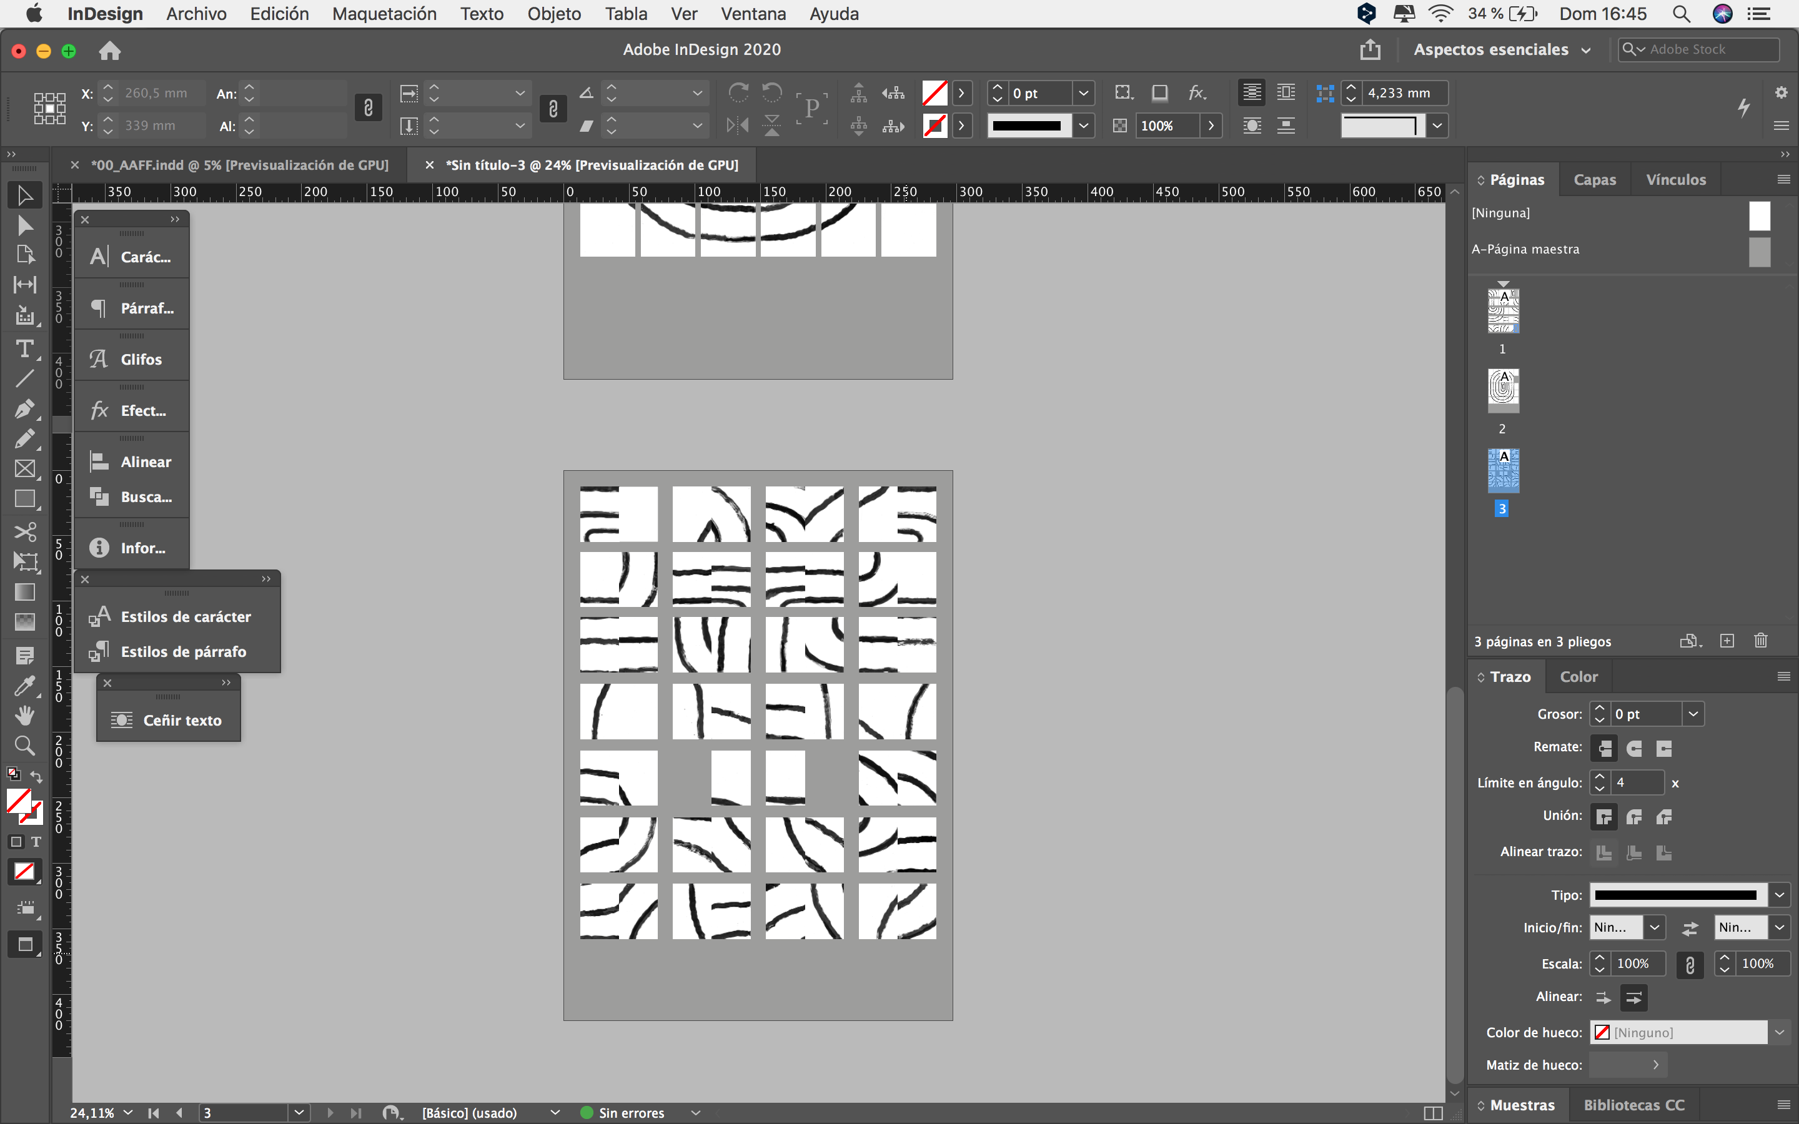The width and height of the screenshot is (1799, 1124).
Task: Open stroke weight dropdown in control bar
Action: [x=1084, y=93]
